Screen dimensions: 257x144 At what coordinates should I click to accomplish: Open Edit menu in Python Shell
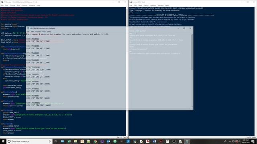tap(135, 5)
